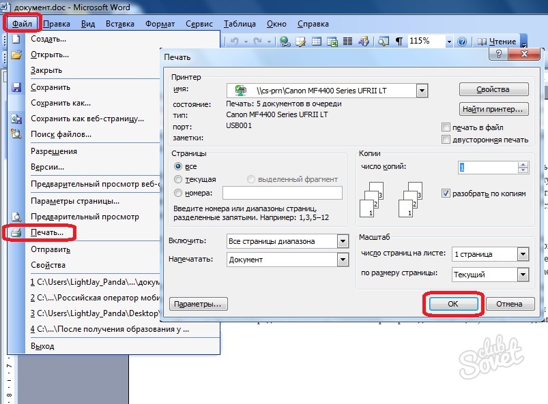Screen dimensions: 548x404
Task: Enable the 'двусторонняя печать' checkbox
Action: point(446,140)
